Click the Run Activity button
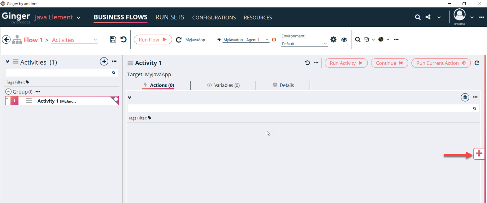The height and width of the screenshot is (203, 487). click(346, 63)
